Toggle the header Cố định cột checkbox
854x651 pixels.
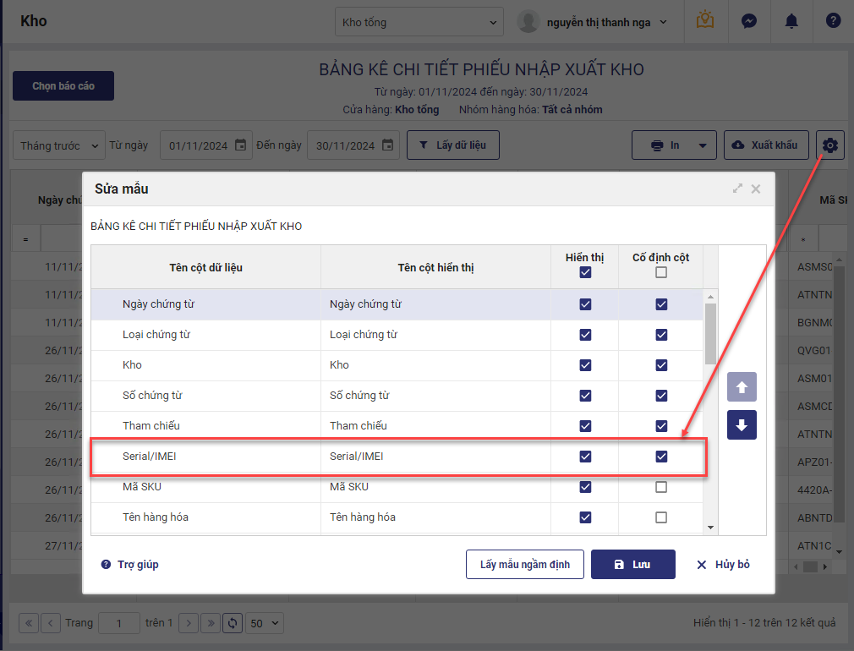coord(661,272)
